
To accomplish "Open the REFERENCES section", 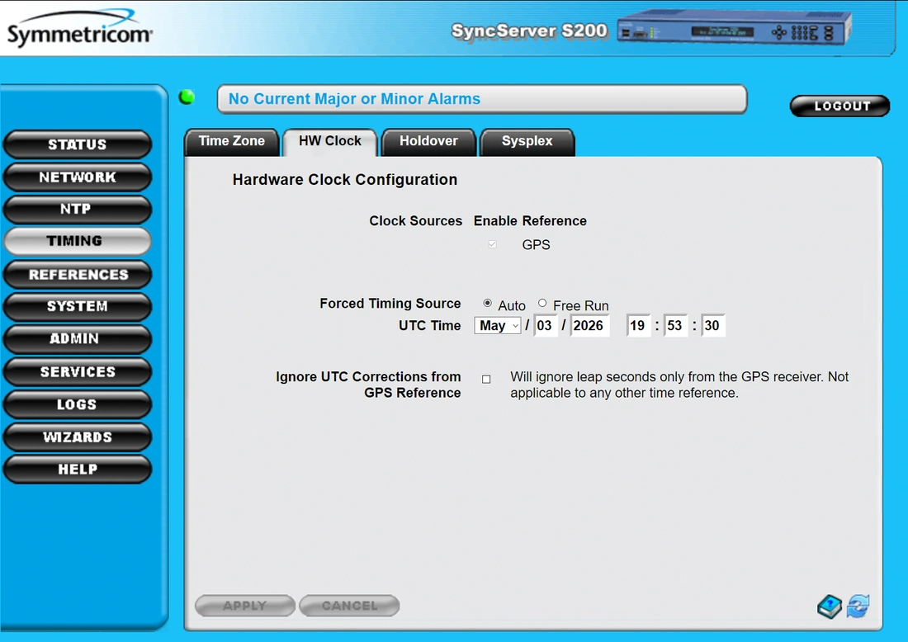I will (x=78, y=275).
